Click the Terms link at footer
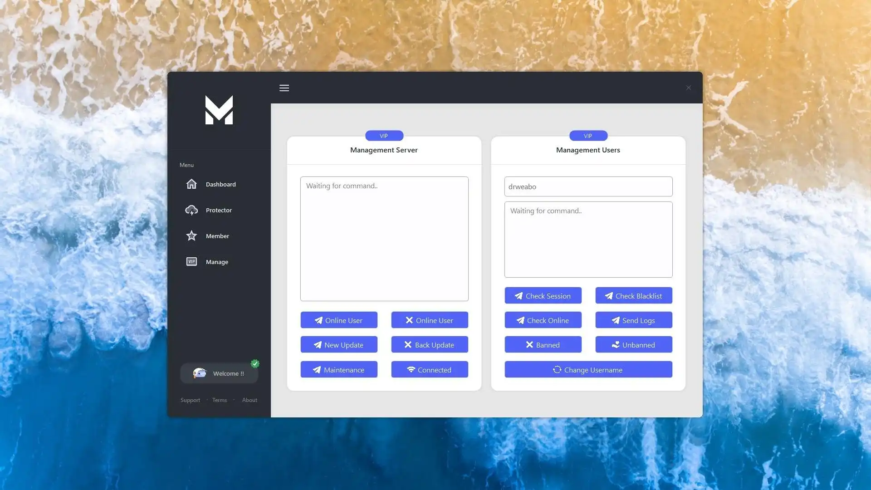 tap(220, 400)
